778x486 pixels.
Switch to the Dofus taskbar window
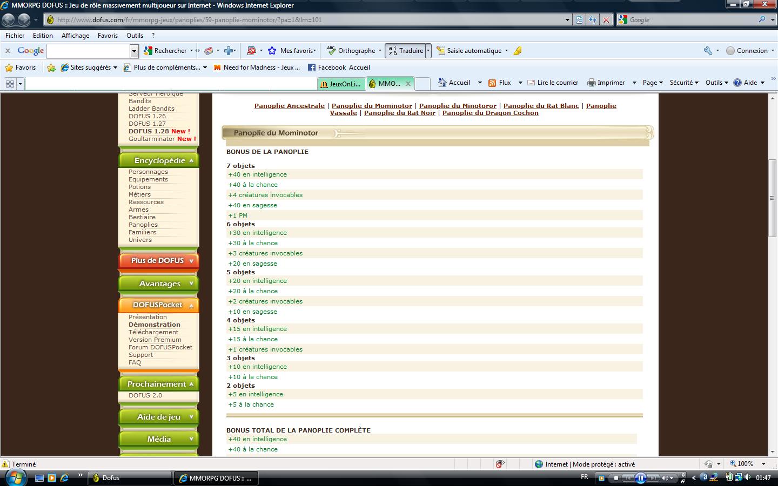point(129,478)
